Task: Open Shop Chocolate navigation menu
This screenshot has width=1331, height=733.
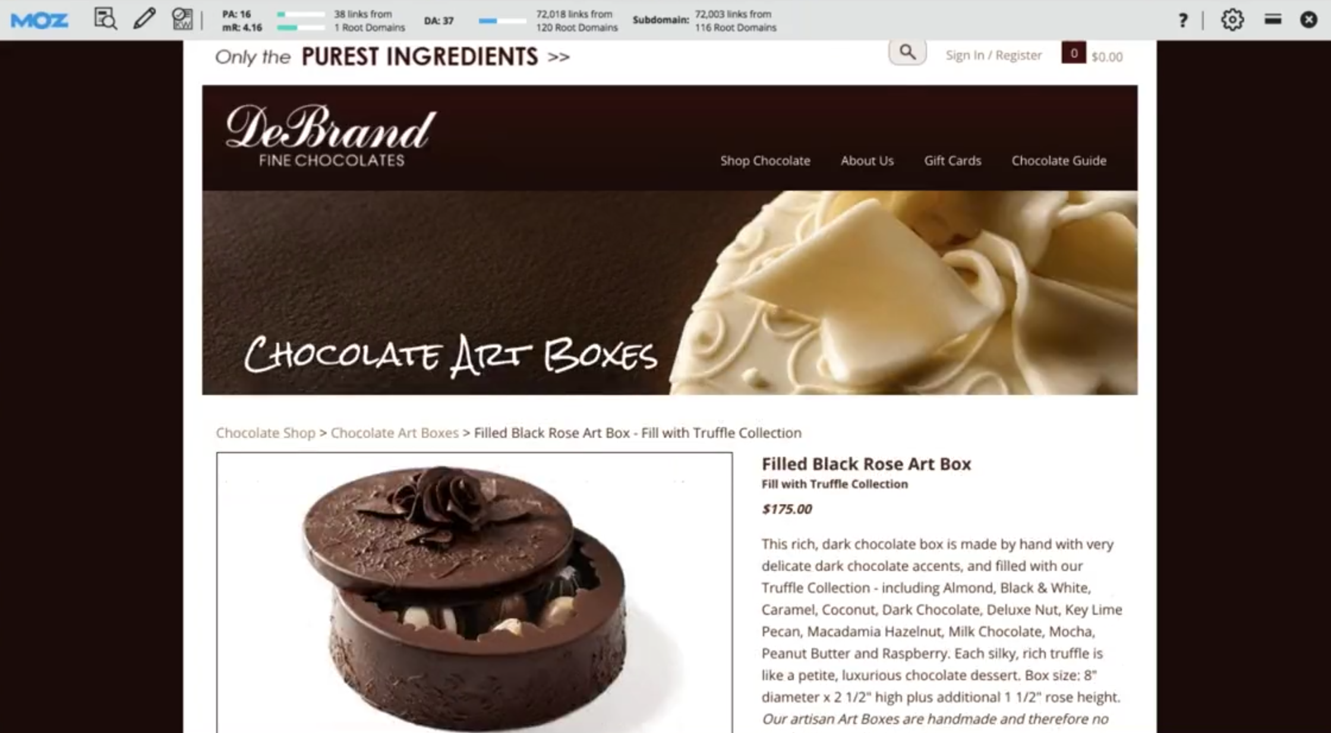Action: point(765,160)
